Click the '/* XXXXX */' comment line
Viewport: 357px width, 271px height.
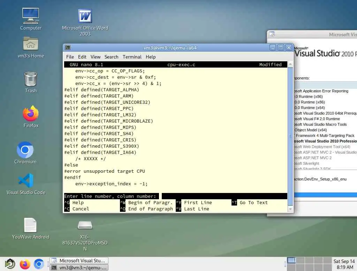click(x=91, y=158)
